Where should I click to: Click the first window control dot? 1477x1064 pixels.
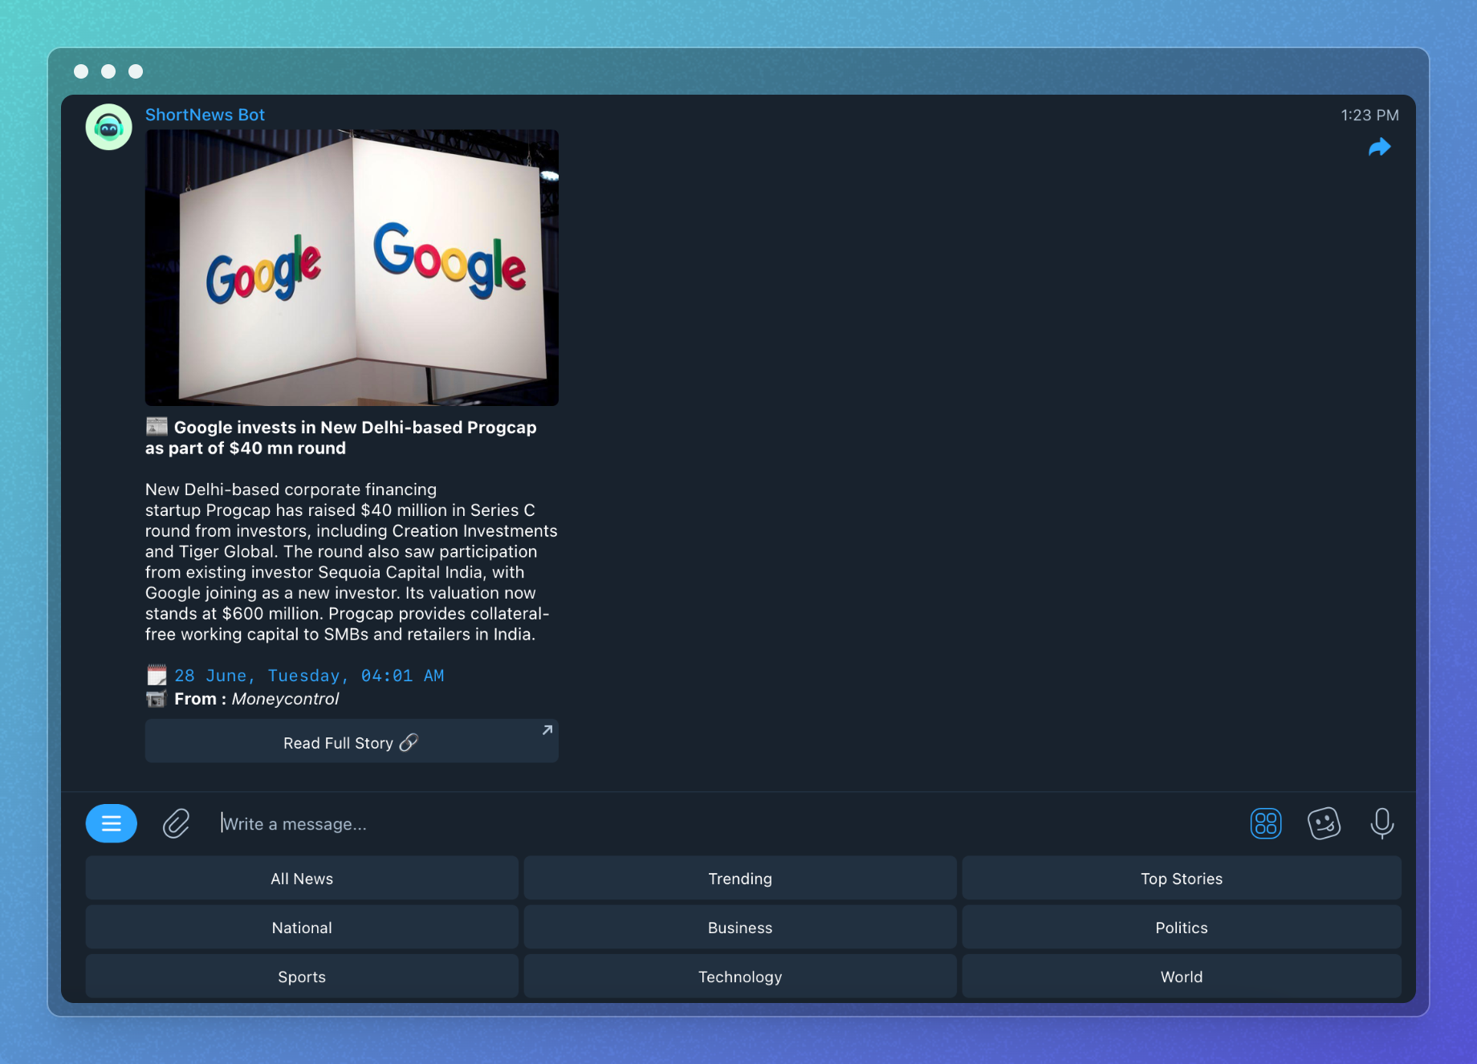pyautogui.click(x=81, y=71)
